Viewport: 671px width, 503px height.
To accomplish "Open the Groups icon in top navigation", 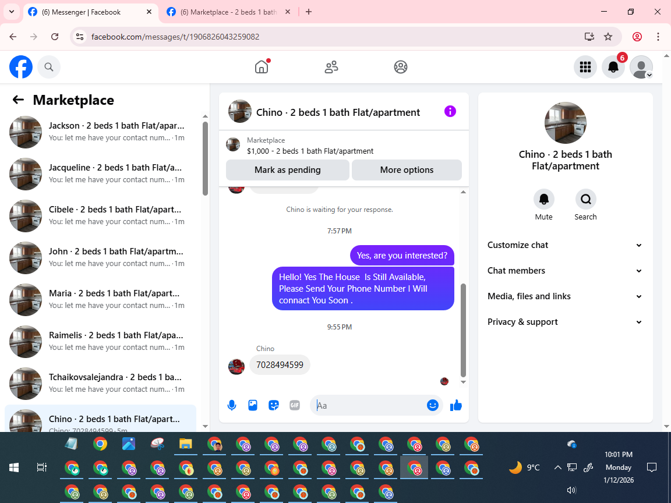I will point(401,67).
